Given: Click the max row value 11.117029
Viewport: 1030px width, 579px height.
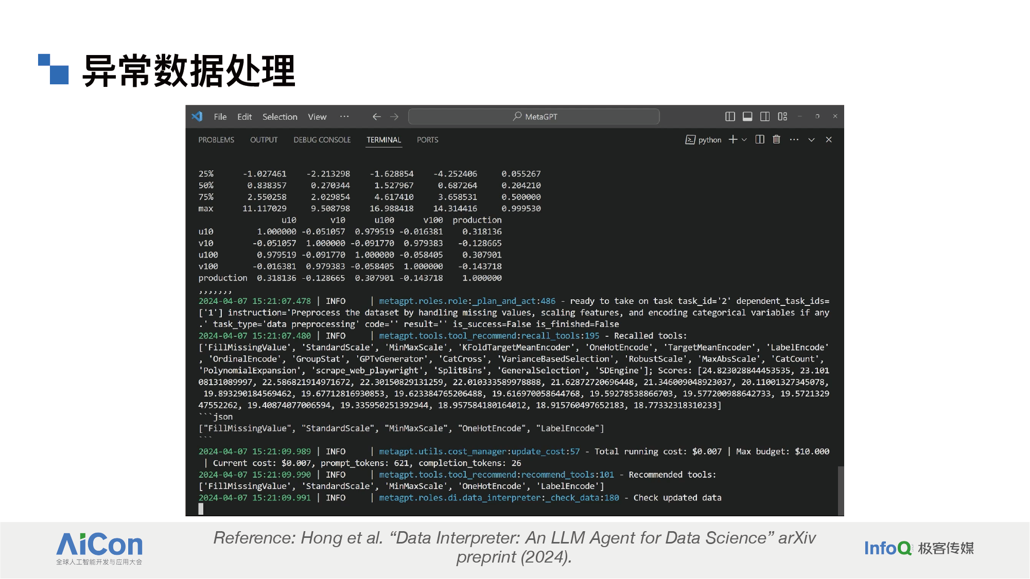Looking at the screenshot, I should tap(265, 209).
